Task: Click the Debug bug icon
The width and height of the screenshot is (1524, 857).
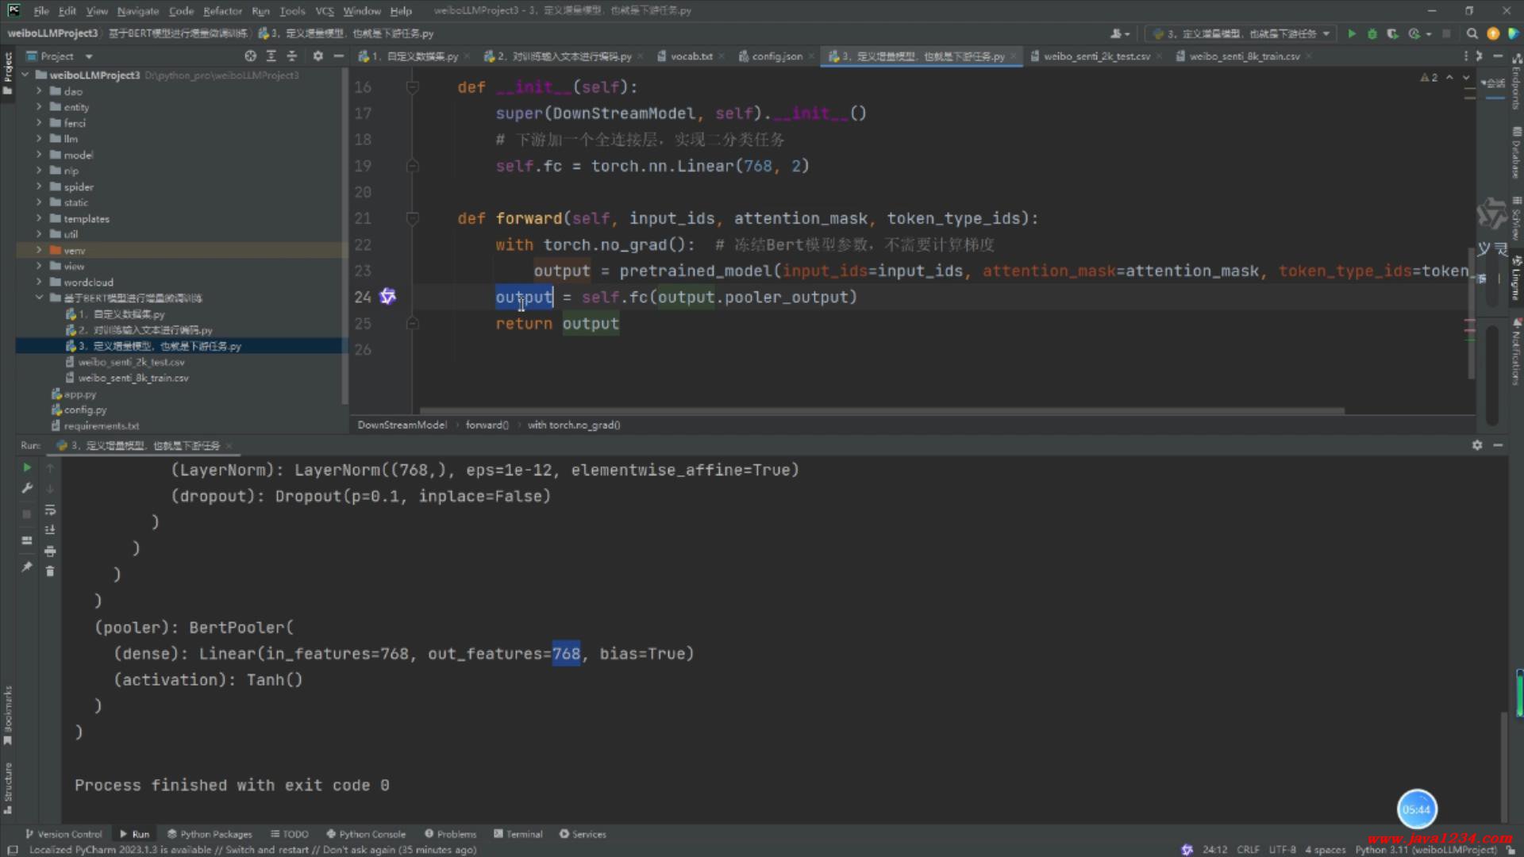Action: point(1372,33)
